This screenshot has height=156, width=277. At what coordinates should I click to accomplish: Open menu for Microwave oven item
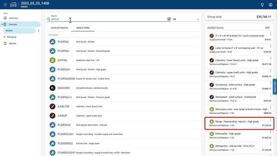271,107
